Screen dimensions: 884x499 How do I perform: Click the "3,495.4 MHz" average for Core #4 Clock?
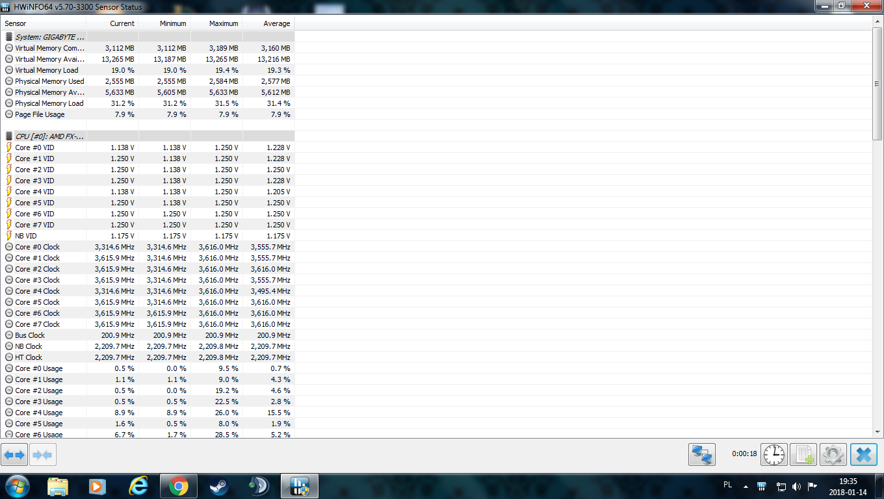click(270, 291)
